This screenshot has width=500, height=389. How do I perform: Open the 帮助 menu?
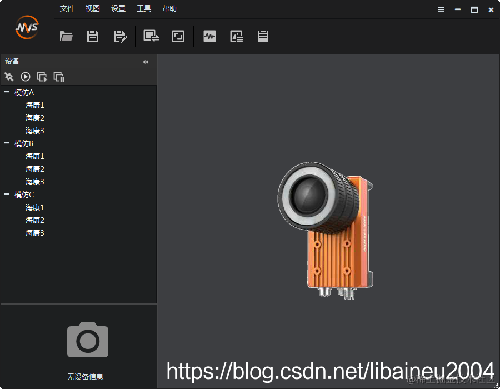tap(169, 8)
